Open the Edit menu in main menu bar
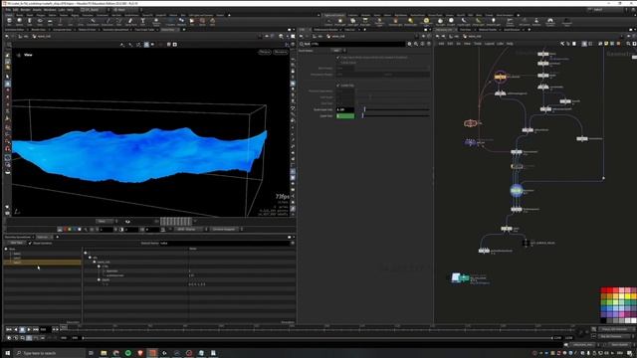The image size is (637, 358). tap(16, 10)
